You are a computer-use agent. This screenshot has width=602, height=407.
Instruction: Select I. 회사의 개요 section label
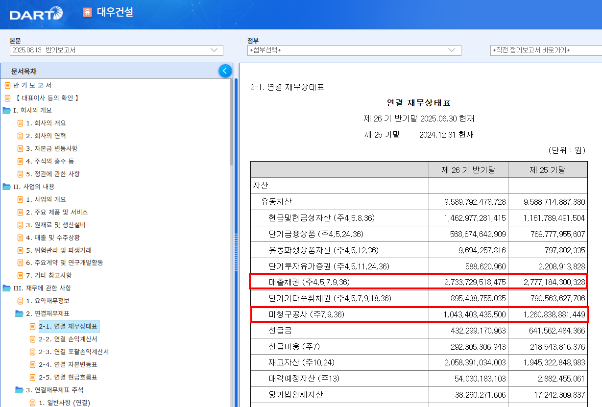point(32,110)
